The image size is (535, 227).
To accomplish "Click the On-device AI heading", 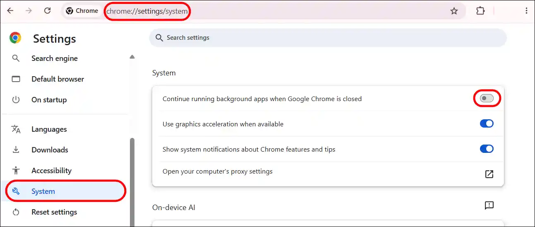I will (174, 208).
